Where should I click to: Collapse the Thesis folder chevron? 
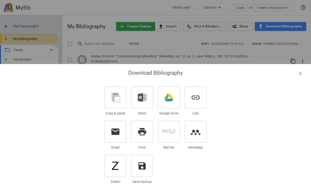point(52,50)
